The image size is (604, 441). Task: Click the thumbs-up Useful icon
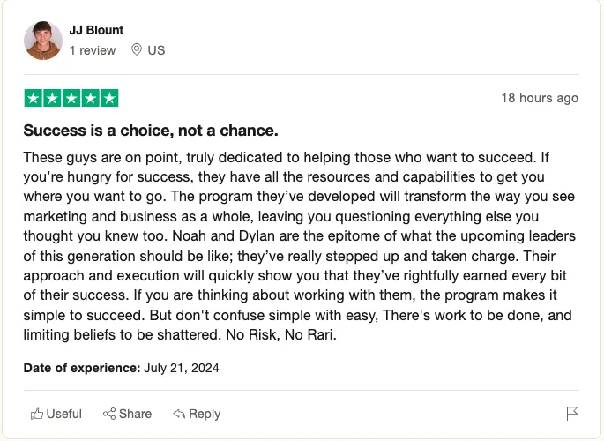coord(37,414)
